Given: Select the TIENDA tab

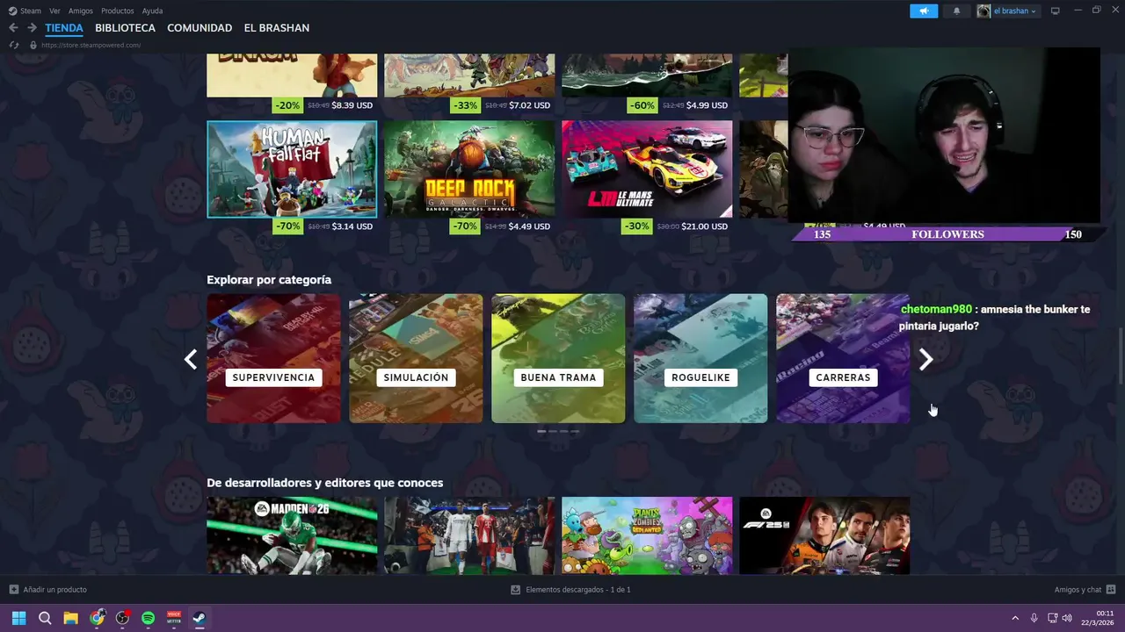Looking at the screenshot, I should tap(64, 28).
